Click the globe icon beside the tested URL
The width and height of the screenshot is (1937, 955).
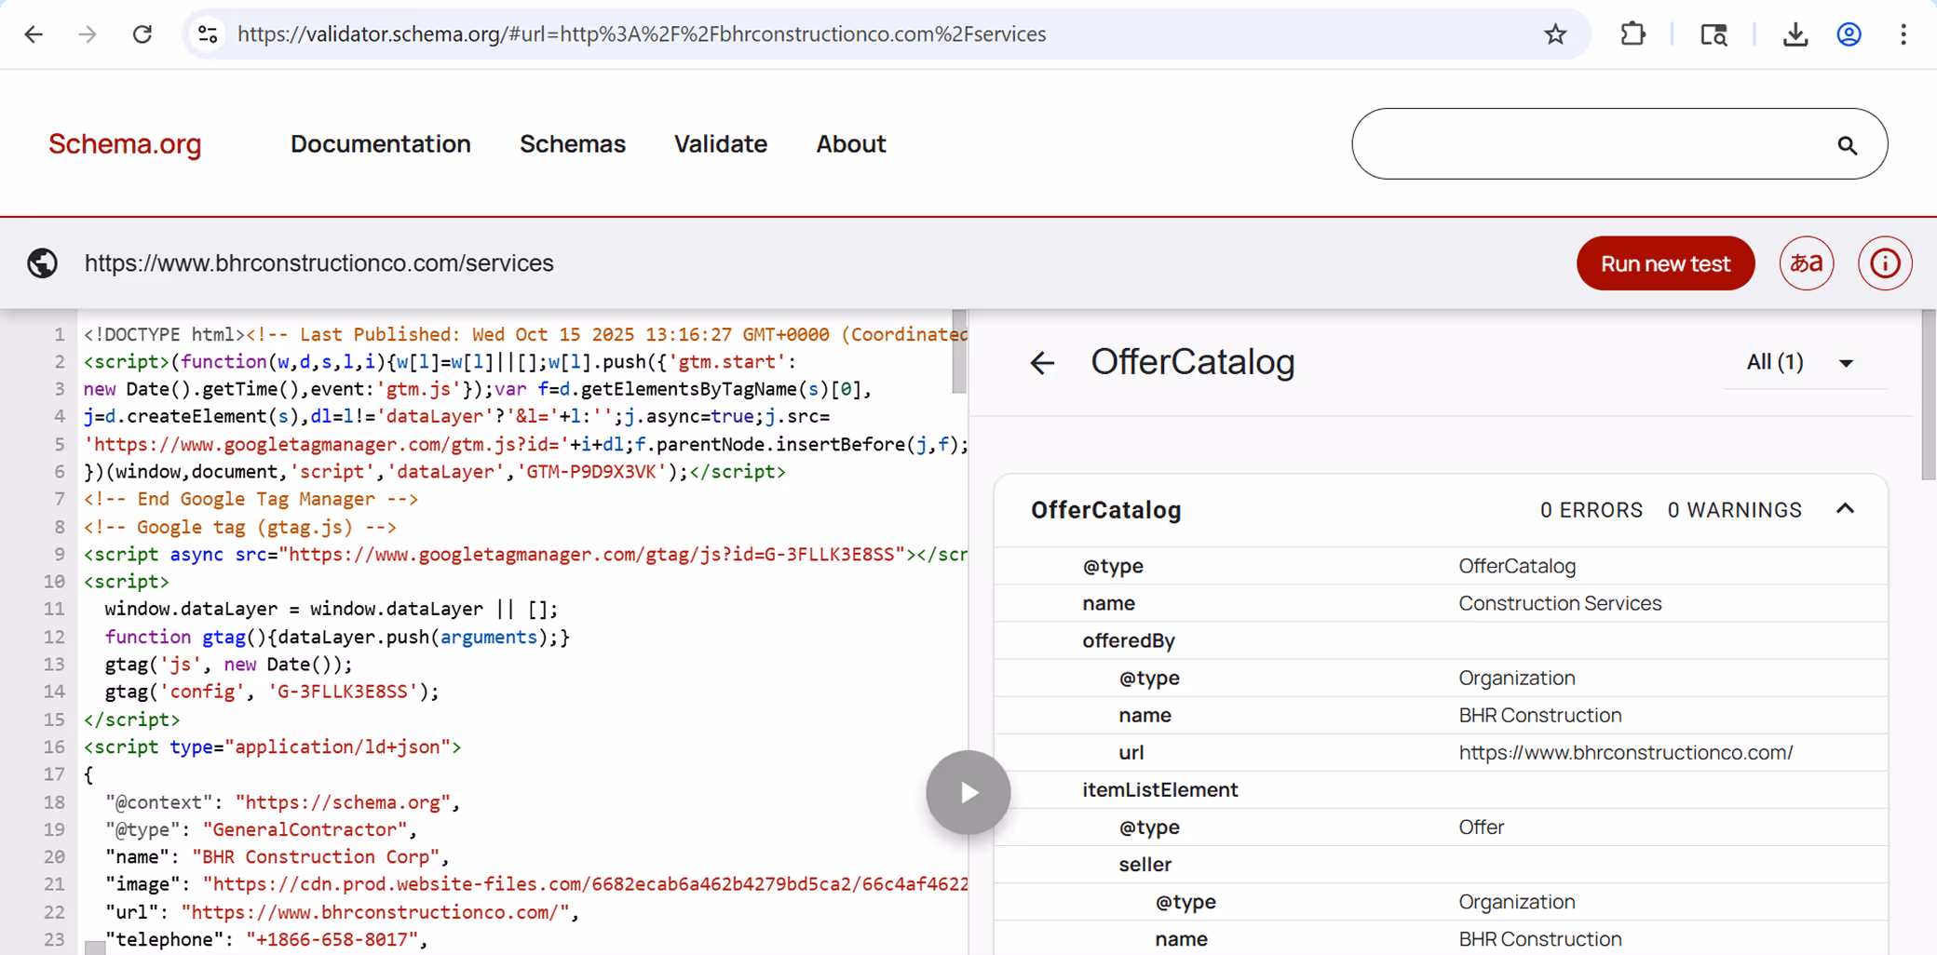point(42,263)
